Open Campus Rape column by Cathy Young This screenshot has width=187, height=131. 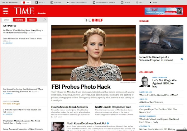[158, 111]
